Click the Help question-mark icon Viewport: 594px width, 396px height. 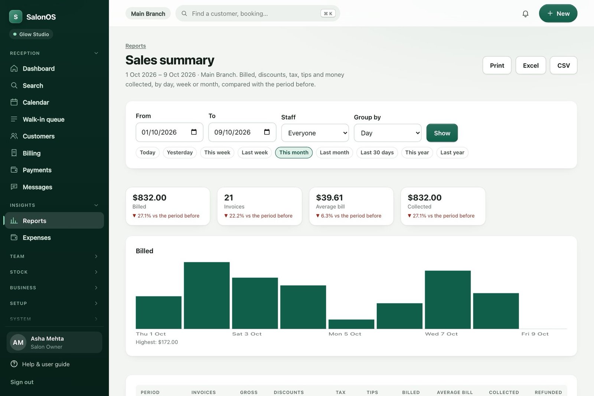(14, 364)
